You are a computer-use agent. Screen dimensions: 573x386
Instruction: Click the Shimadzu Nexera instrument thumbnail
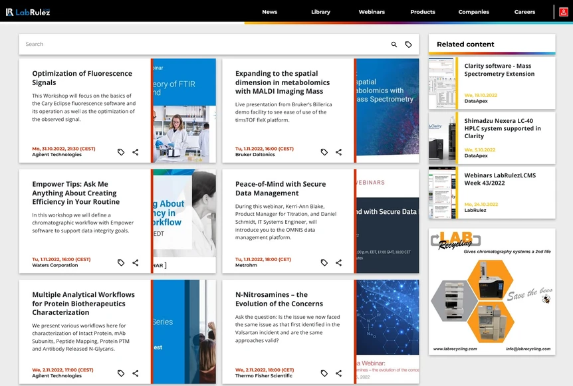point(442,138)
